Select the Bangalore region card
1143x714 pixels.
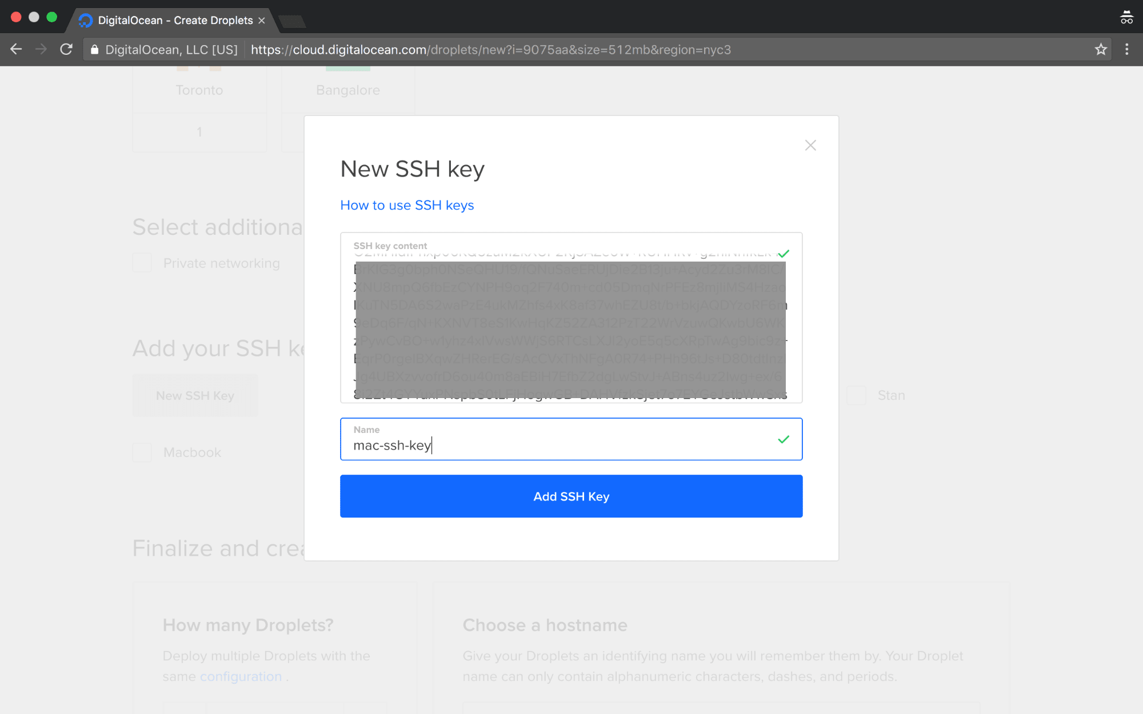(348, 90)
